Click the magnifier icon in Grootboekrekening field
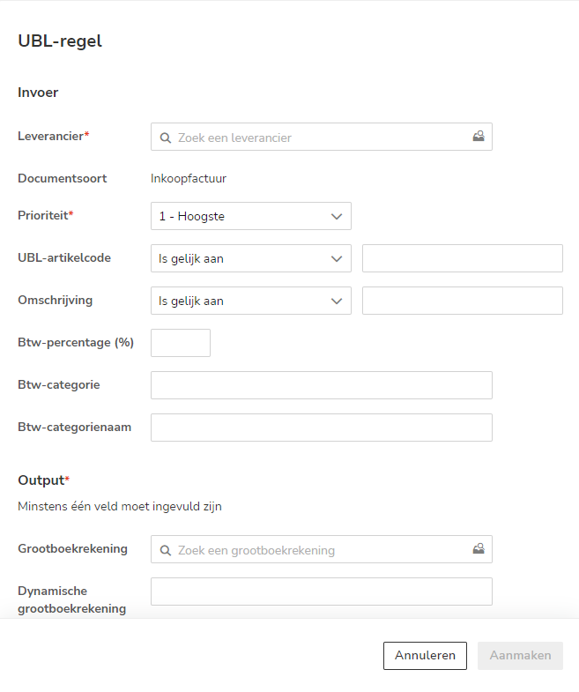 coord(165,550)
